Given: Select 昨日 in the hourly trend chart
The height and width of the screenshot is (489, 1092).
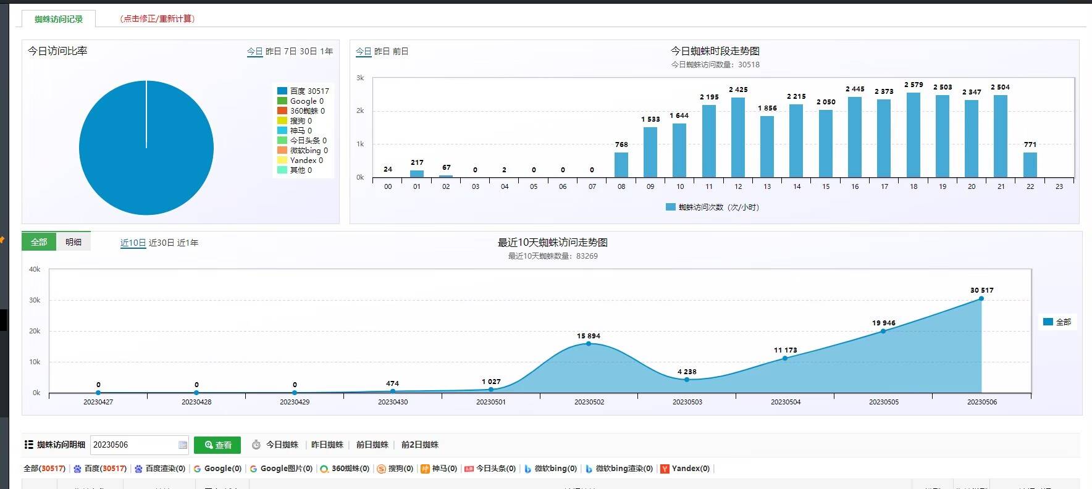Looking at the screenshot, I should tap(382, 51).
